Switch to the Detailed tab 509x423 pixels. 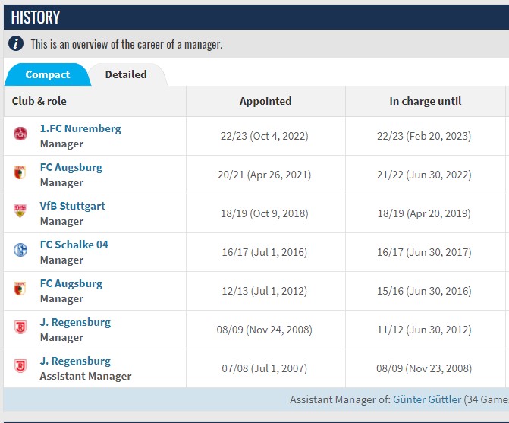click(126, 74)
